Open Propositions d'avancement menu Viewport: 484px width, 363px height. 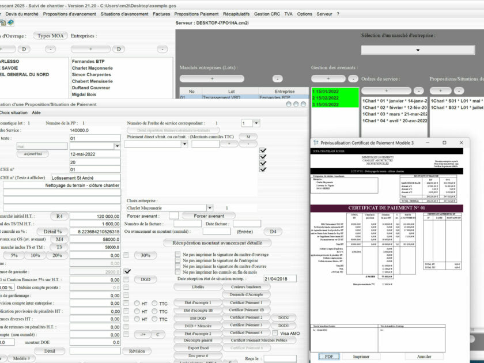[x=70, y=14]
